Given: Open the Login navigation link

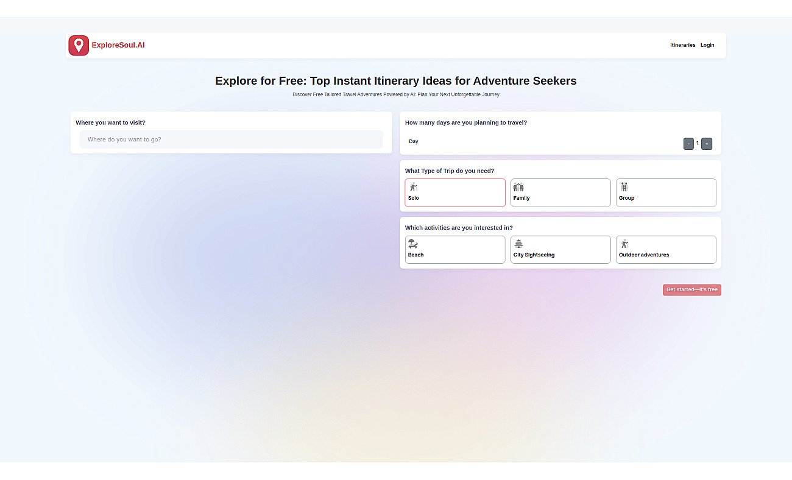Looking at the screenshot, I should click(x=707, y=45).
